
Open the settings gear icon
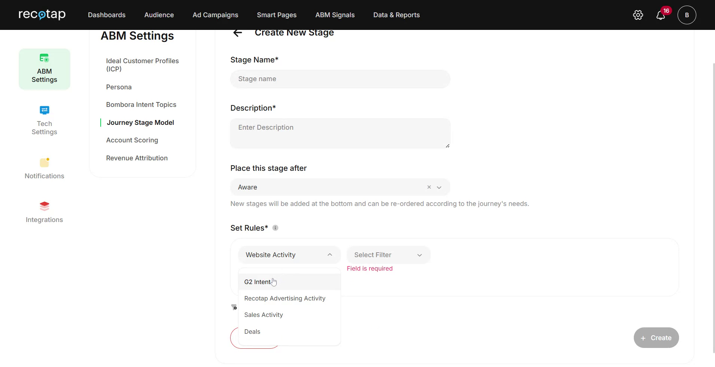(638, 15)
